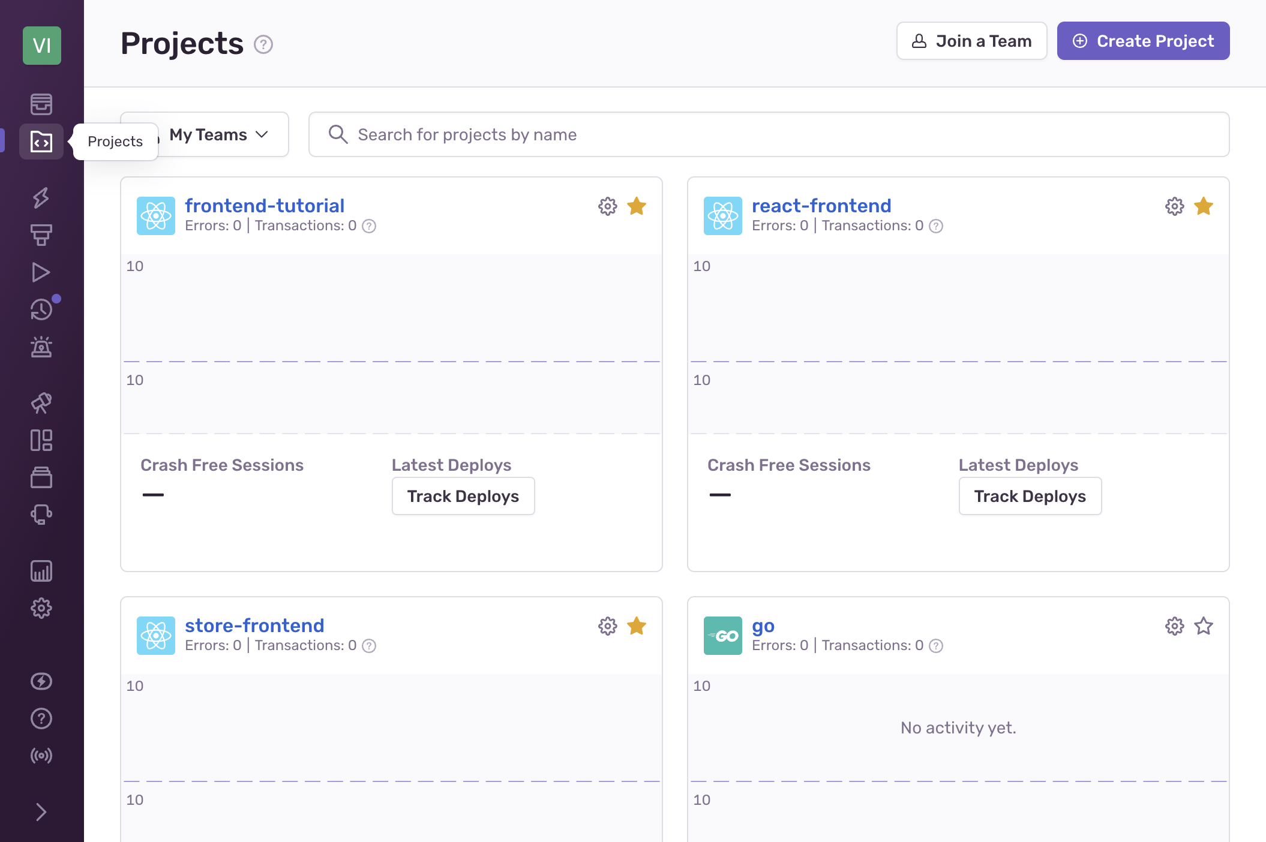1266x842 pixels.
Task: Open the Discover telescope icon
Action: click(x=41, y=403)
